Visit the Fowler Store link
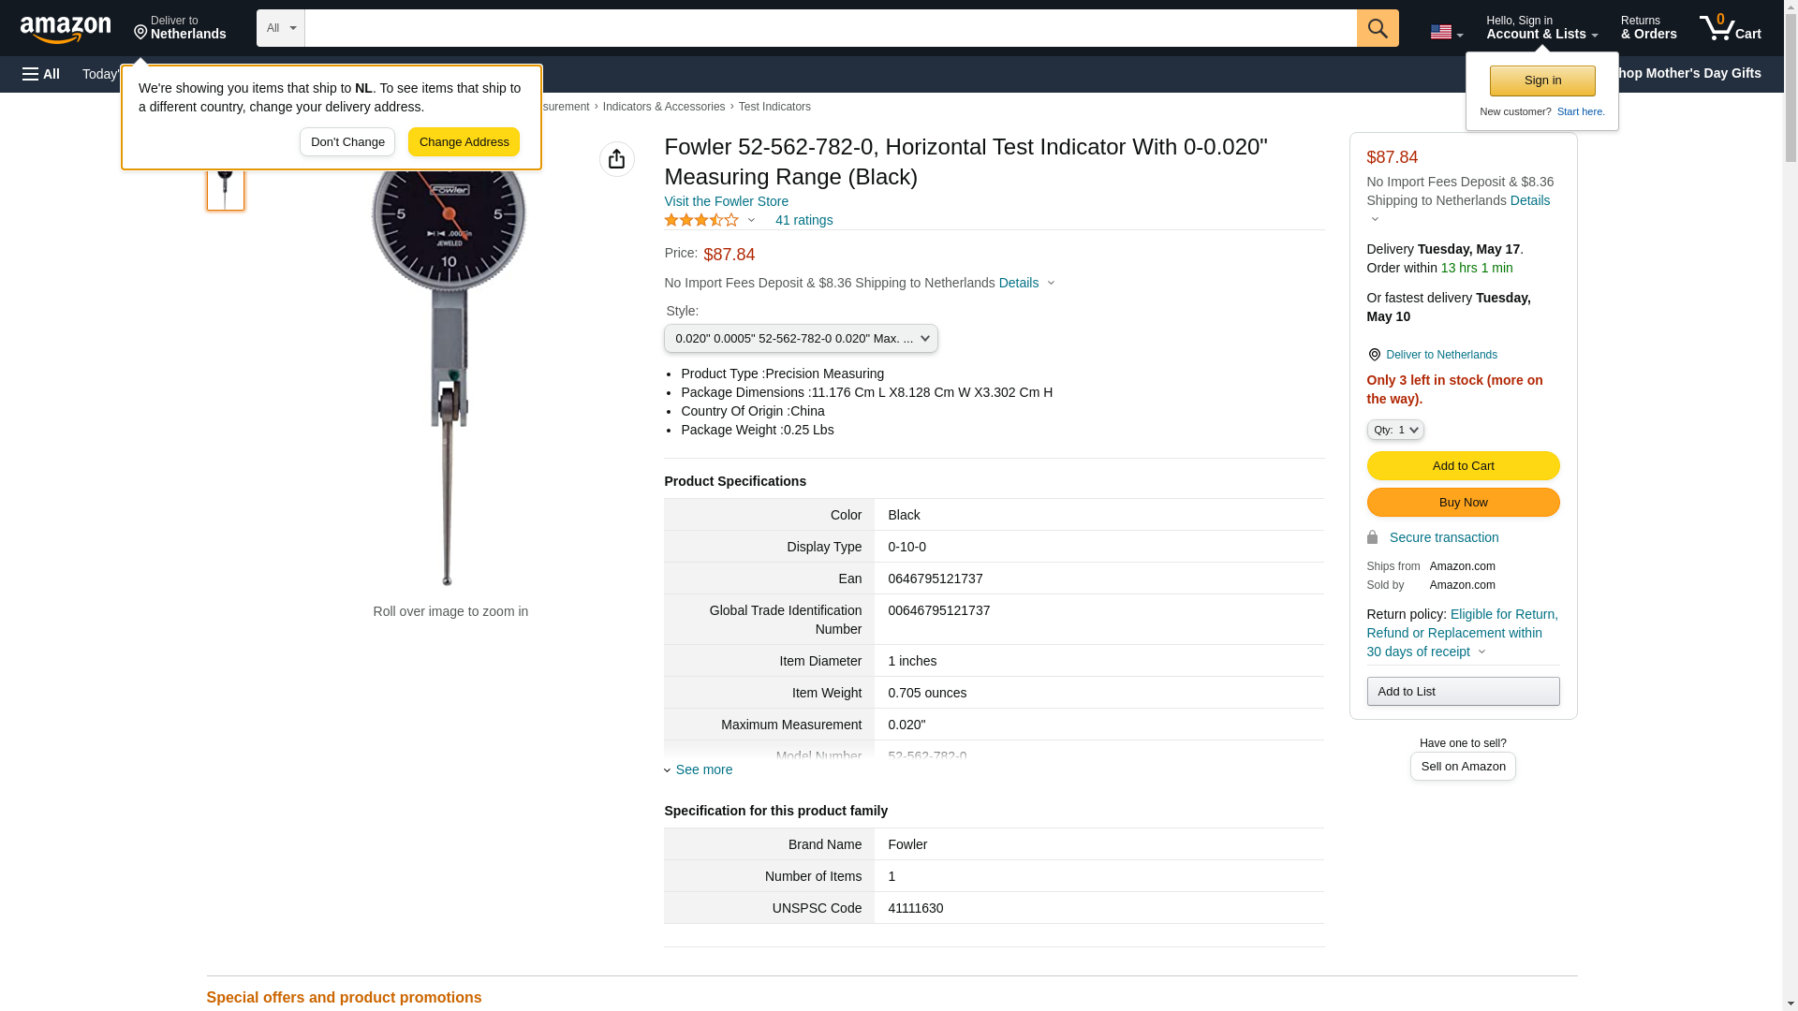 click(x=726, y=201)
